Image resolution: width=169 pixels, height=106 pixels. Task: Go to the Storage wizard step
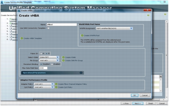pyautogui.click(x=14, y=24)
